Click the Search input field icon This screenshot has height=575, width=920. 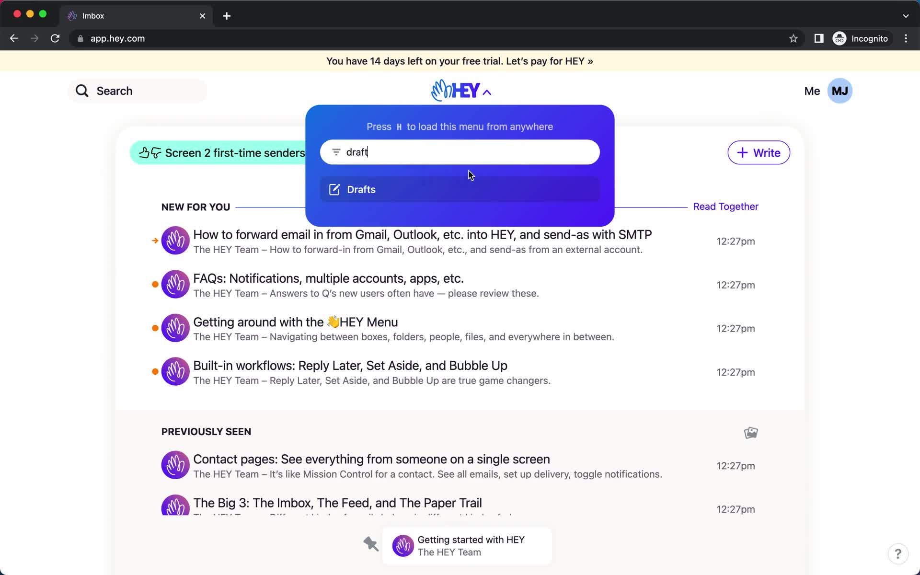tap(81, 91)
